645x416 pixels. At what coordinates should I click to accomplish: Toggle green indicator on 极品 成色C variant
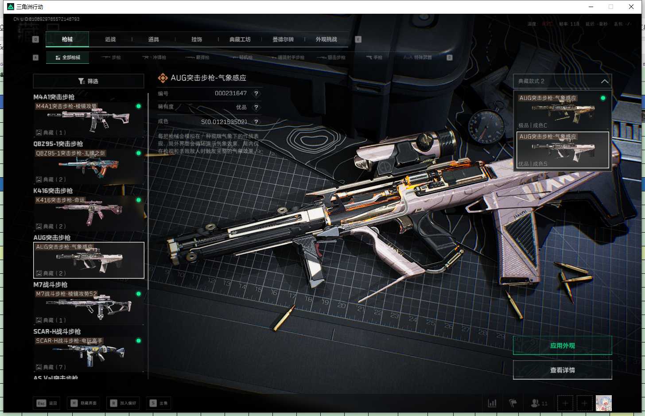[x=603, y=98]
